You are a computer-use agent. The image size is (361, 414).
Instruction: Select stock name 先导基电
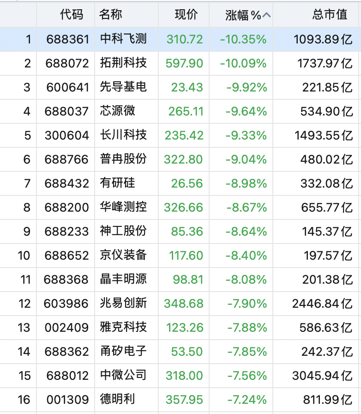[123, 87]
